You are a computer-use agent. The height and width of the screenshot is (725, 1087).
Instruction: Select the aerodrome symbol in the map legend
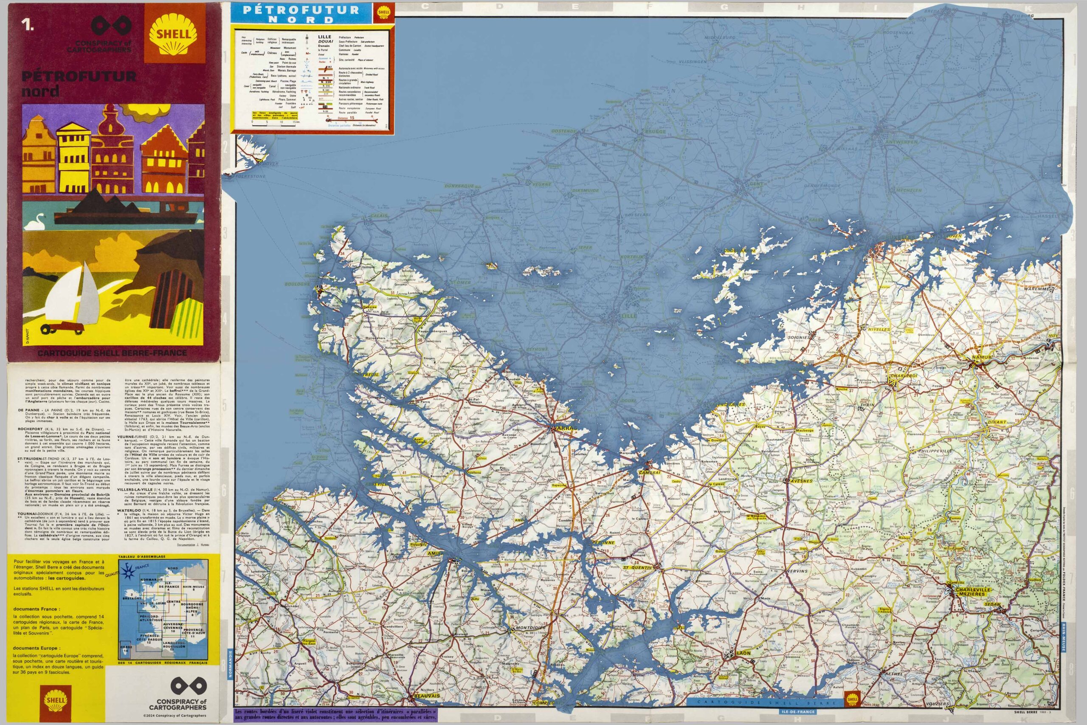tap(303, 92)
